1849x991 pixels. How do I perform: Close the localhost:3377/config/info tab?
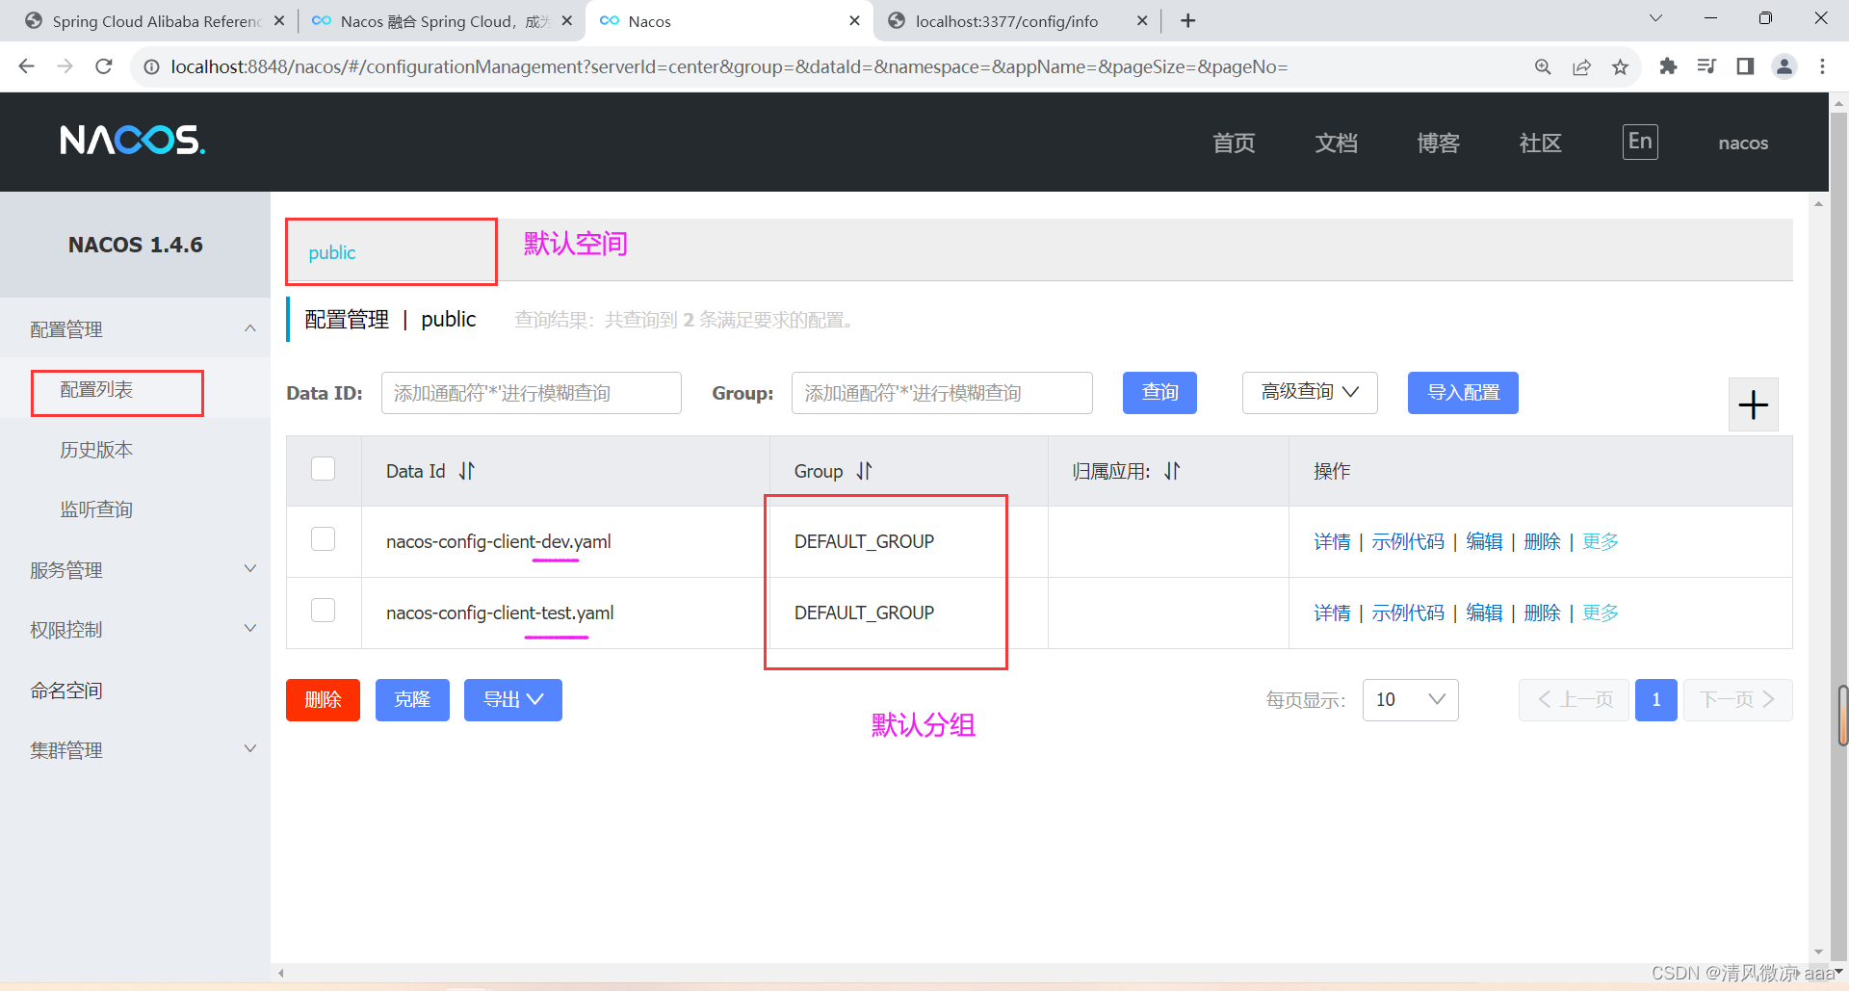[x=1142, y=21]
